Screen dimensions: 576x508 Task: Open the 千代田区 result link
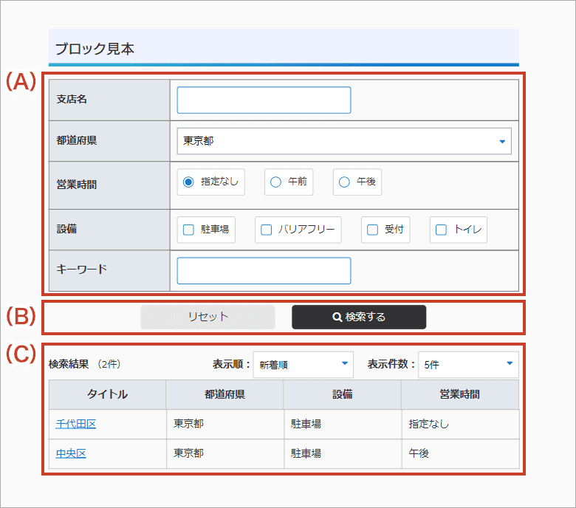pyautogui.click(x=76, y=424)
